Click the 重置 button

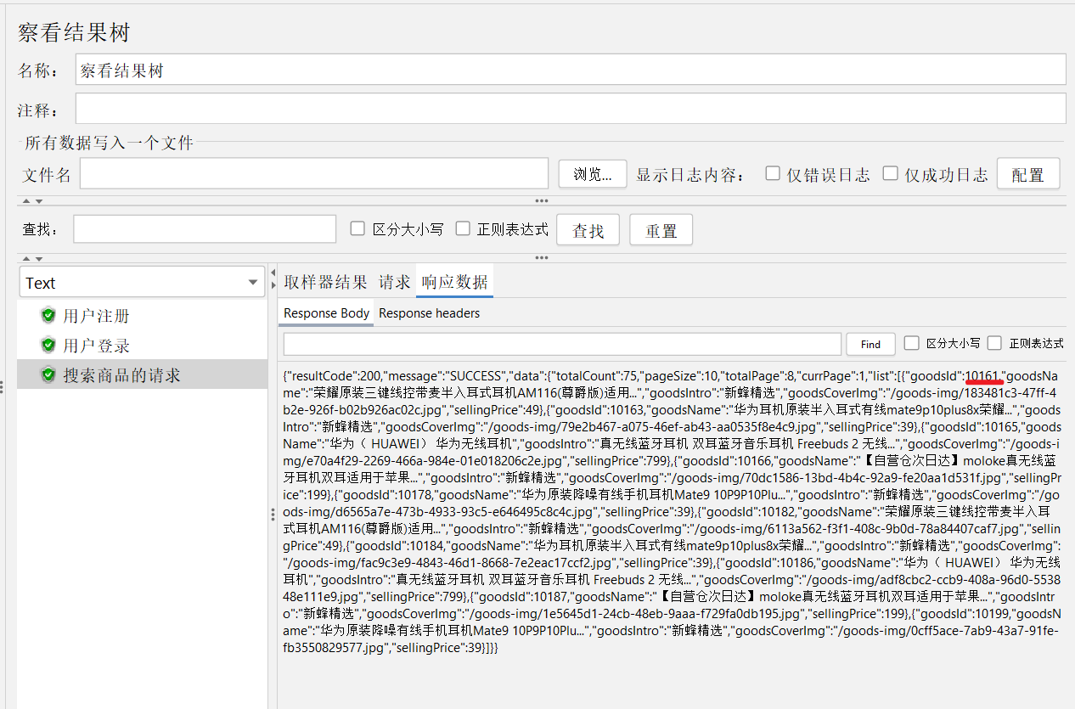click(x=661, y=230)
